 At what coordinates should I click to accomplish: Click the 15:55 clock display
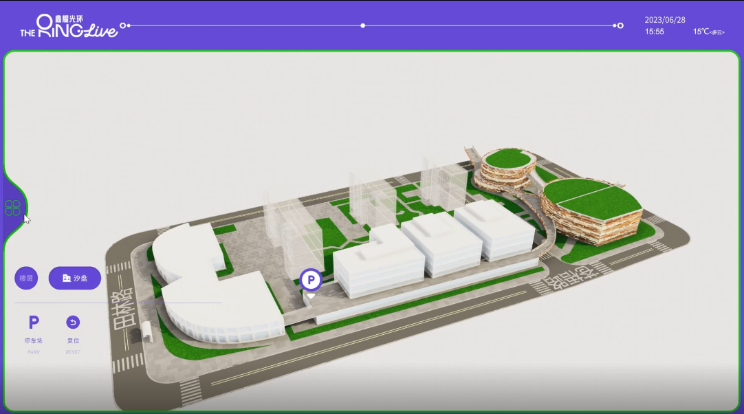point(655,32)
